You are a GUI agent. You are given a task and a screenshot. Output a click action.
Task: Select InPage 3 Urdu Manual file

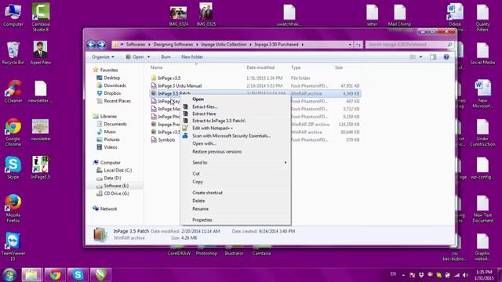(x=255, y=85)
